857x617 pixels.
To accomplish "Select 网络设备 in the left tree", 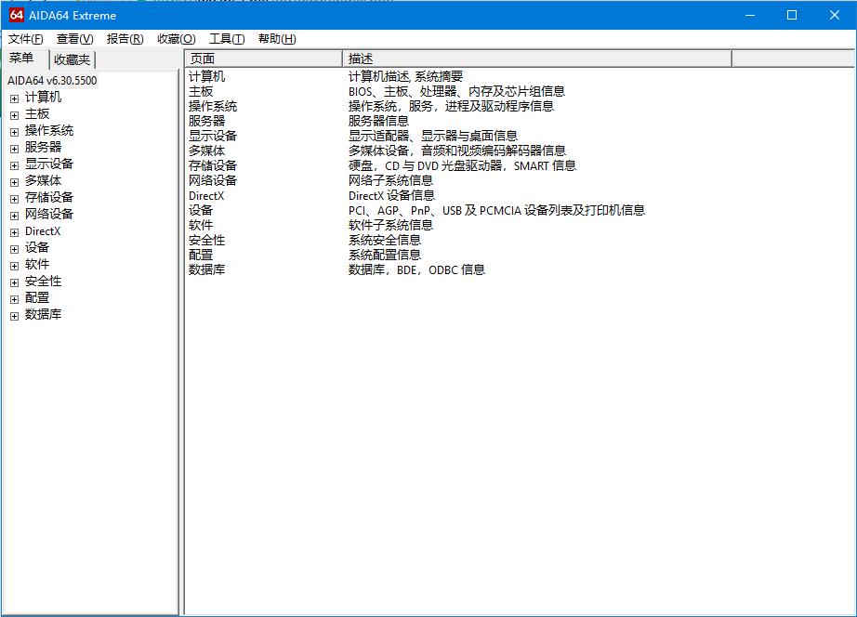I will [49, 215].
